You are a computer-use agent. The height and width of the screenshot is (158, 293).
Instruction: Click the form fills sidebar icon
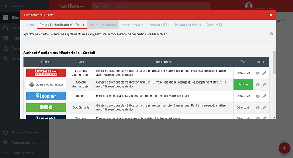tap(6, 38)
